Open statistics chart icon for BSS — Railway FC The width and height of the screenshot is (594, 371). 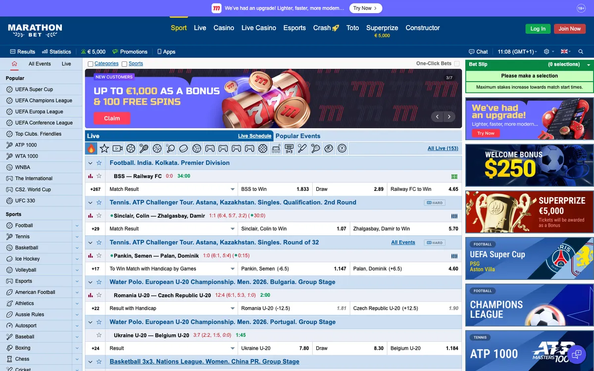tap(91, 176)
